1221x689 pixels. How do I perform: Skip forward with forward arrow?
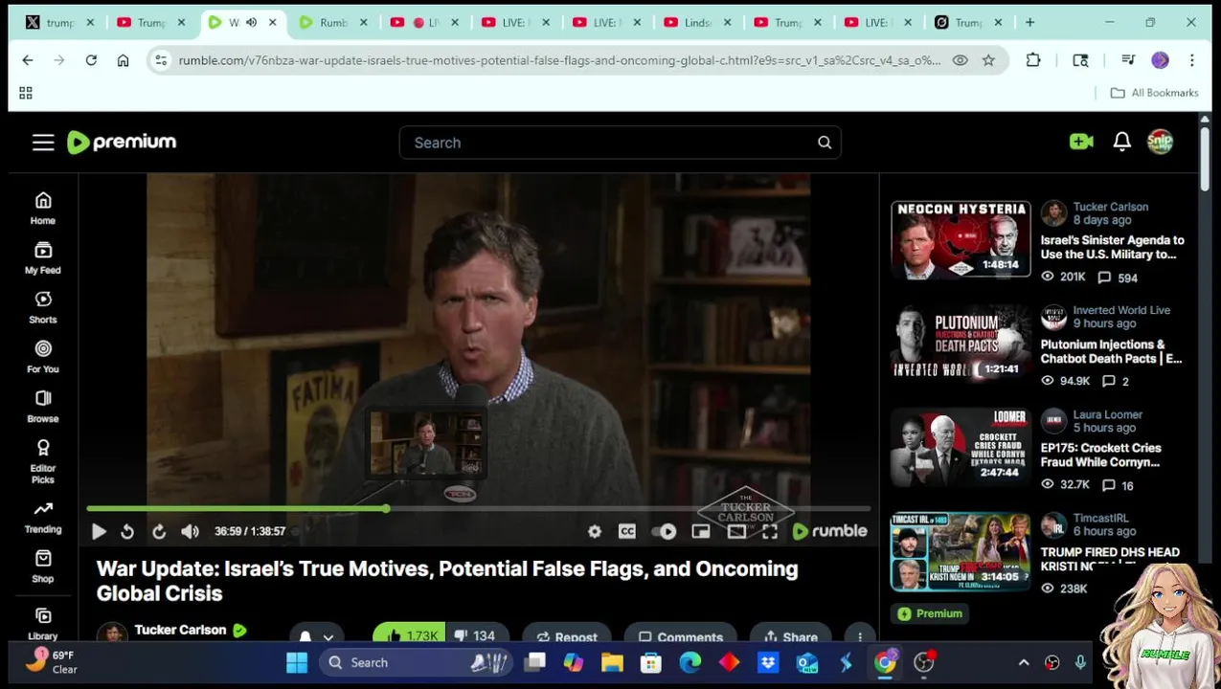pos(159,531)
